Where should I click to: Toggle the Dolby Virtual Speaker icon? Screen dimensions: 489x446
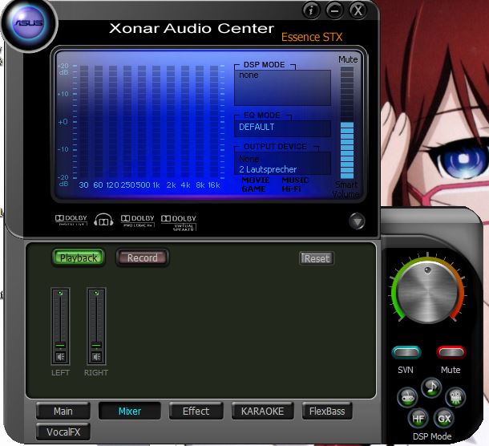click(x=179, y=222)
